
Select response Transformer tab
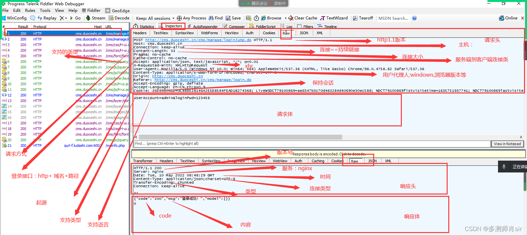point(143,161)
